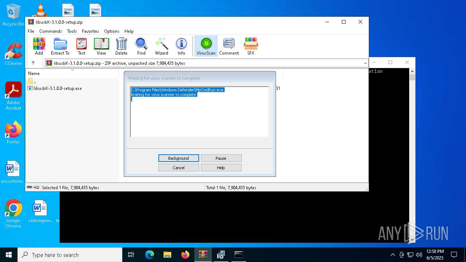
Task: Click the taskbar search box
Action: pyautogui.click(x=70, y=255)
